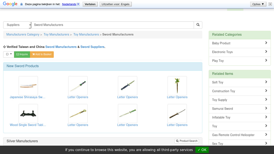This screenshot has height=154, width=274.
Task: Click Uitzetten voor: Engels button
Action: click(115, 4)
